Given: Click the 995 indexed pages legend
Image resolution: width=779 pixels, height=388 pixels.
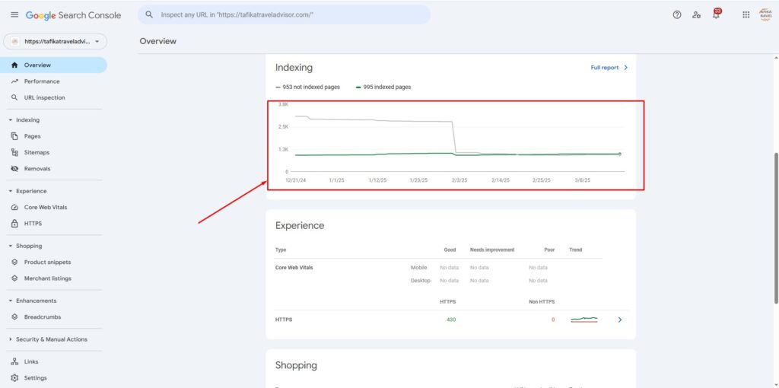Looking at the screenshot, I should coord(383,87).
